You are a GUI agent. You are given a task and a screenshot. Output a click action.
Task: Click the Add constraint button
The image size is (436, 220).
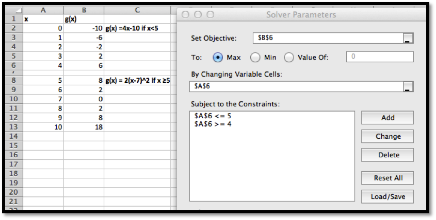click(387, 118)
